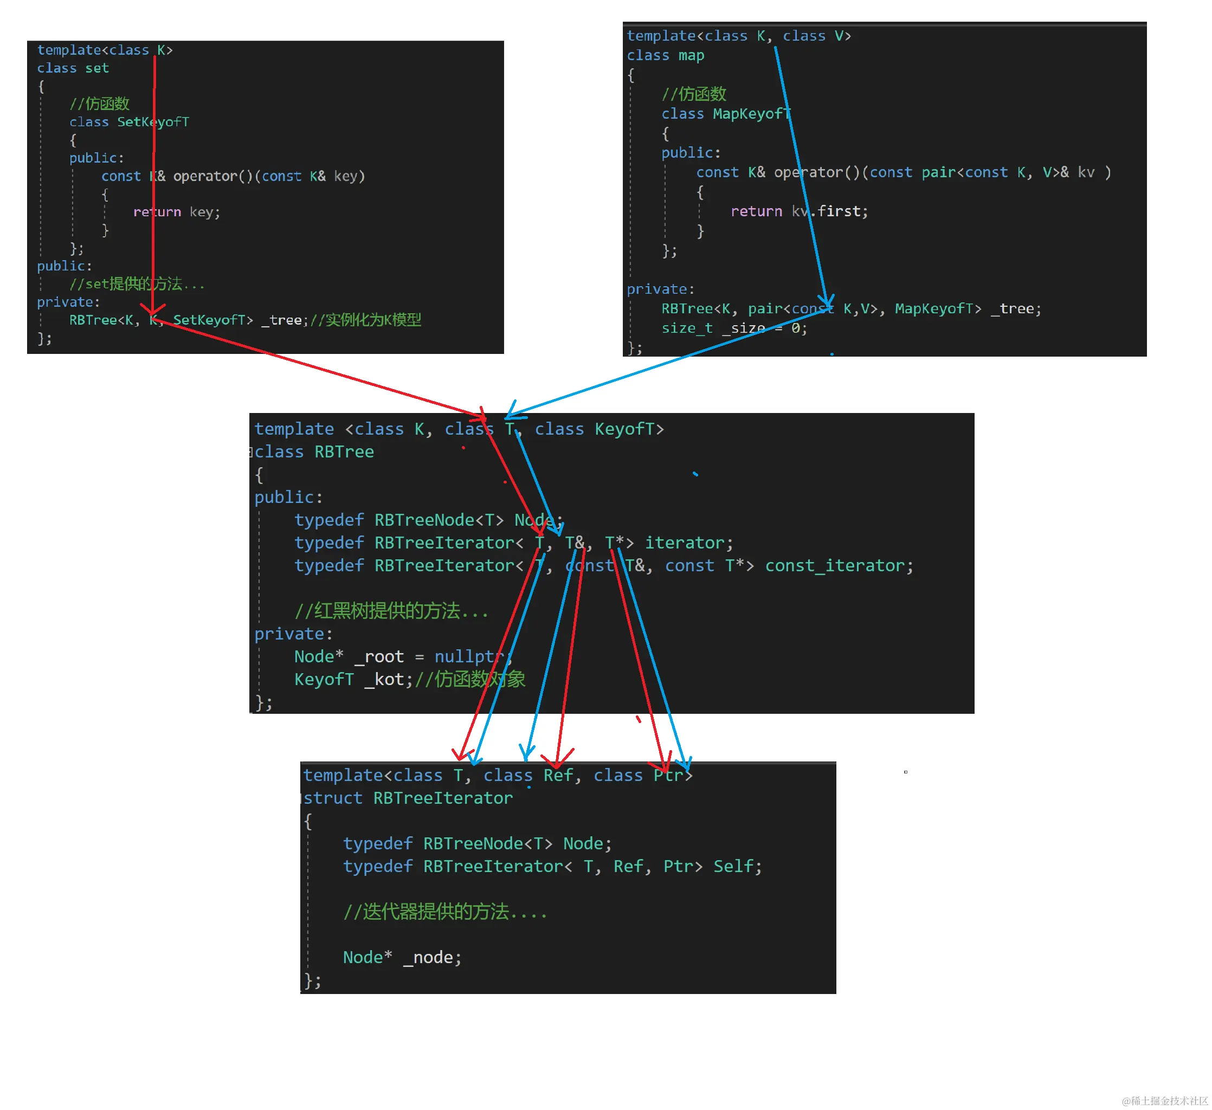Click the "template<class K>" line in set code
Screen dimensions: 1212x1110
coord(105,50)
